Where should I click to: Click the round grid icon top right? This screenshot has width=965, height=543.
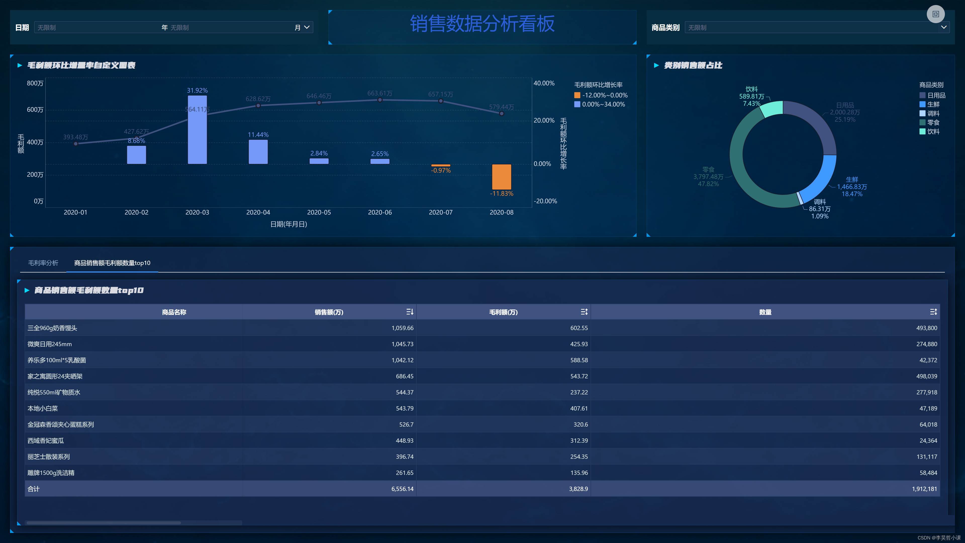935,14
